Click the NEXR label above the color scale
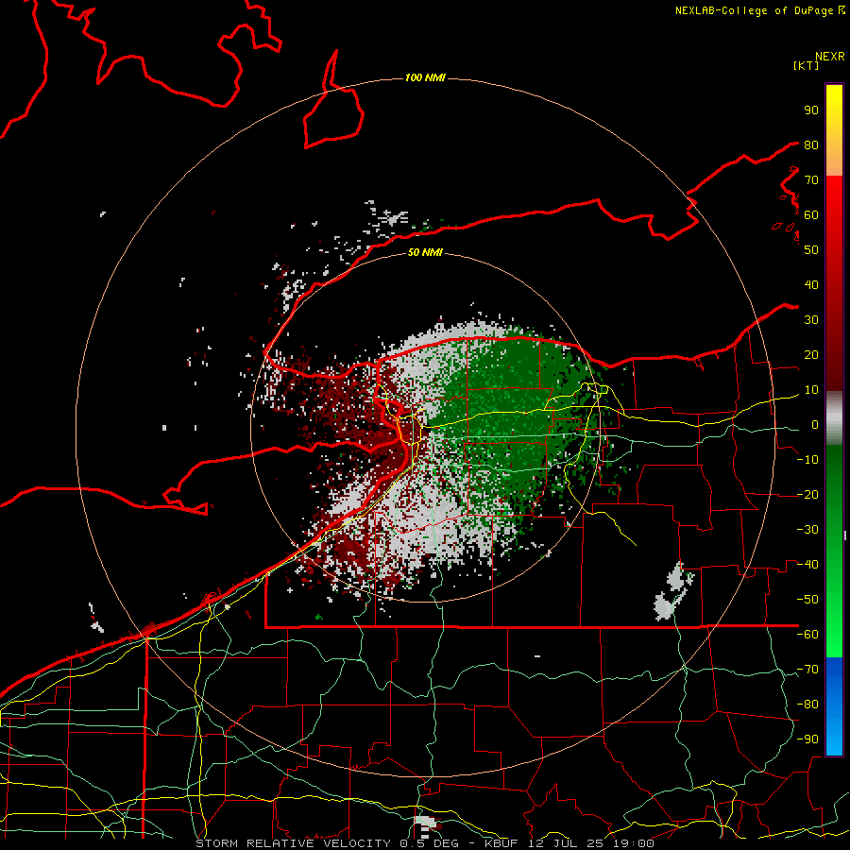Screen dimensions: 850x850 (830, 57)
